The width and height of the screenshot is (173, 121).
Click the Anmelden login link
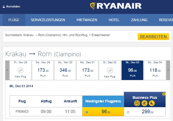[13, 6]
